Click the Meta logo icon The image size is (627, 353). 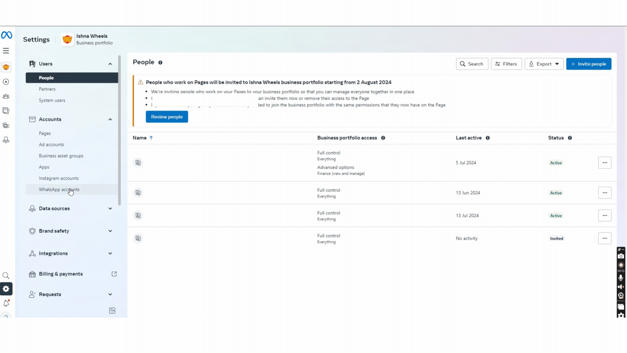pos(7,35)
